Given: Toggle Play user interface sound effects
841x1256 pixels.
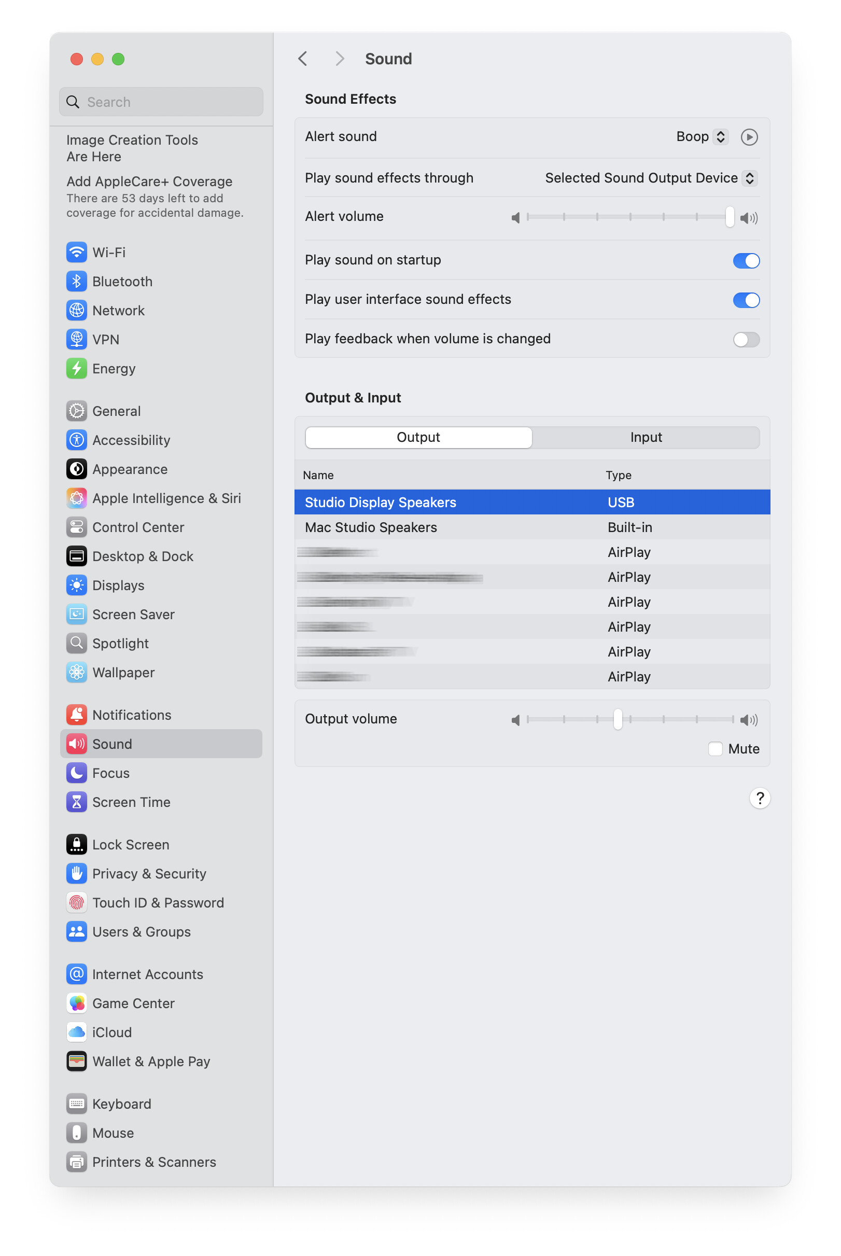Looking at the screenshot, I should coord(746,300).
